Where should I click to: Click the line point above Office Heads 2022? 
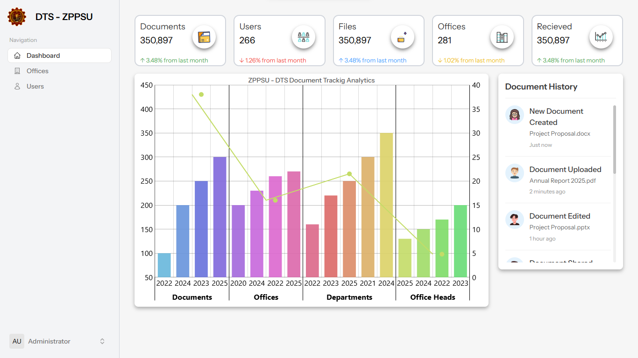pyautogui.click(x=442, y=254)
